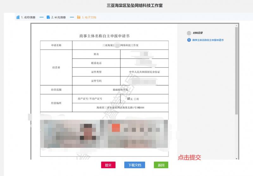Screen dimensions: 253x176
Task: Click the 材料目录 heading in right panel
Action: [x=198, y=33]
